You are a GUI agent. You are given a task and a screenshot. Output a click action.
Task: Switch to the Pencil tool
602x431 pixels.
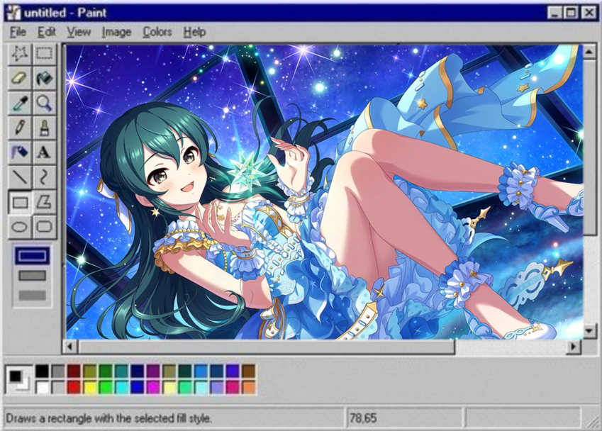pyautogui.click(x=20, y=128)
